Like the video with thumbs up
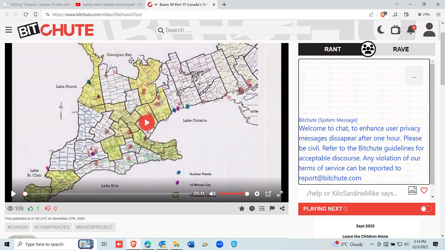Viewport: 445px width, 250px height. coord(31,208)
